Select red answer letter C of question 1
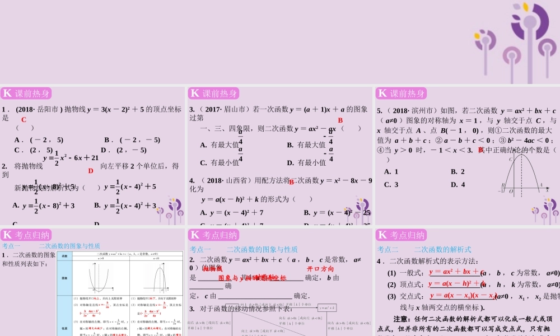The width and height of the screenshot is (560, 336). coord(24,120)
